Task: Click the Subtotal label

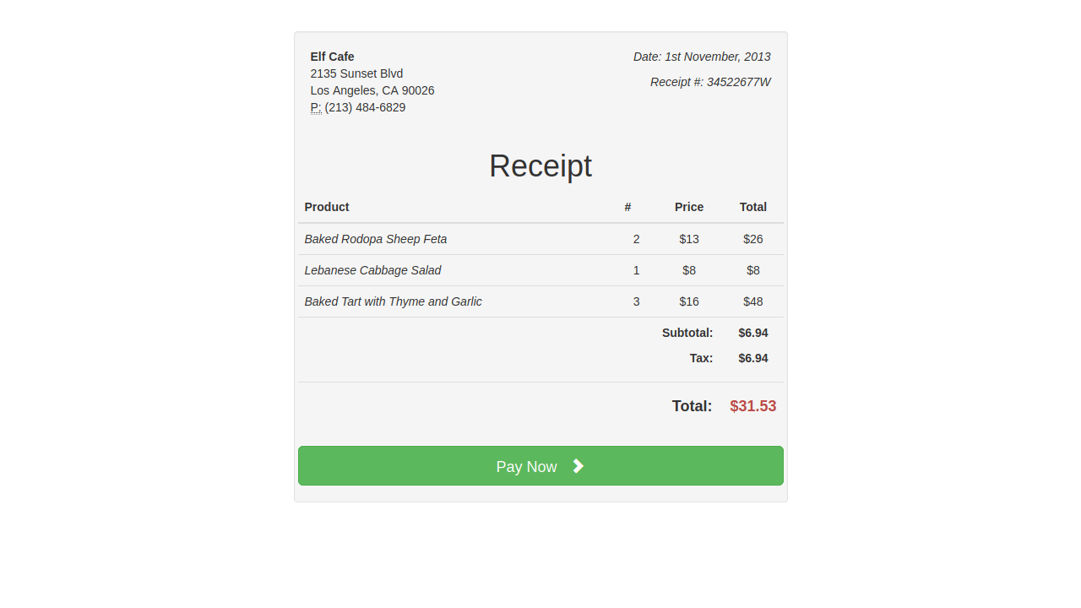Action: tap(687, 333)
